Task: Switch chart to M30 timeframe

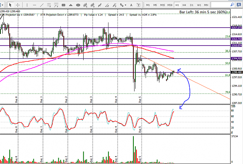Action: click(170, 5)
